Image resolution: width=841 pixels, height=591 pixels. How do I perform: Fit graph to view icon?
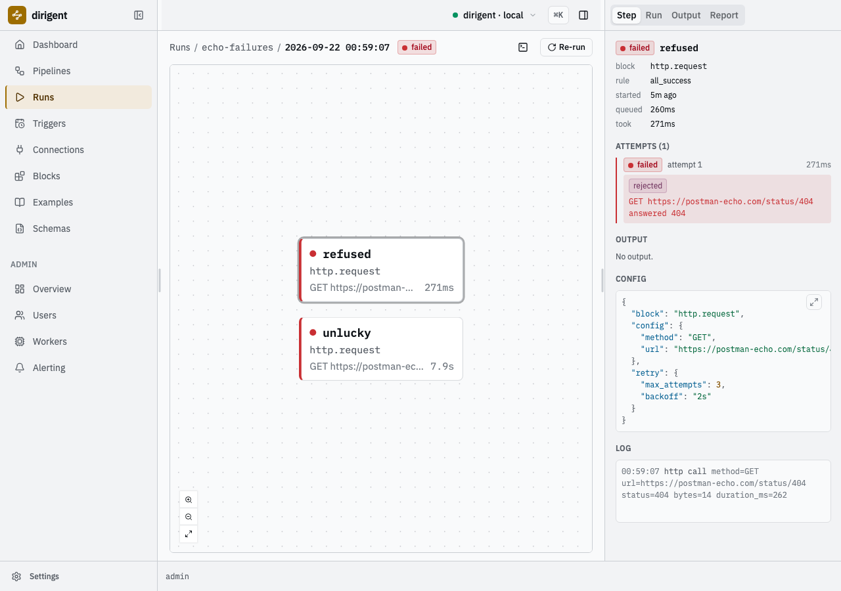point(189,534)
